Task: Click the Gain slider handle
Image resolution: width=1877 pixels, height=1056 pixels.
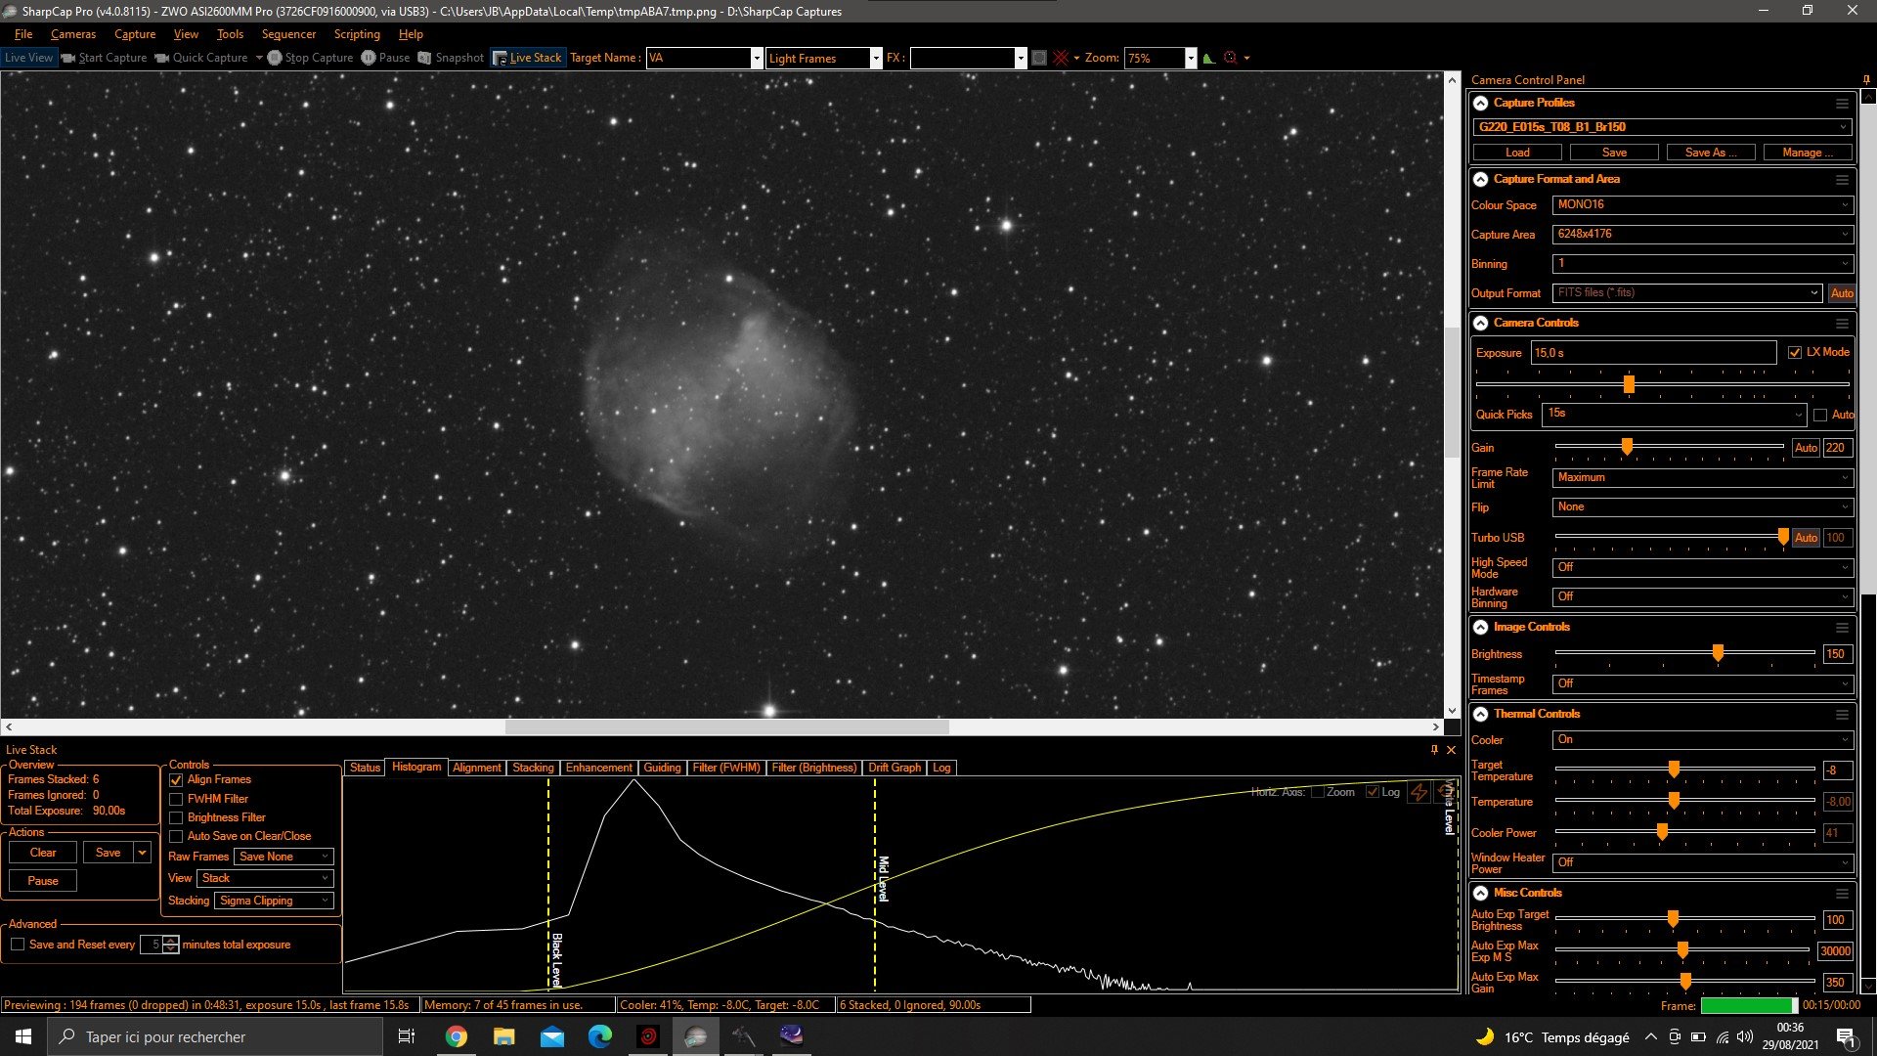Action: (1627, 447)
